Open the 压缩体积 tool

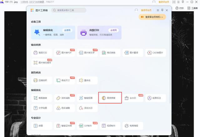42,80
